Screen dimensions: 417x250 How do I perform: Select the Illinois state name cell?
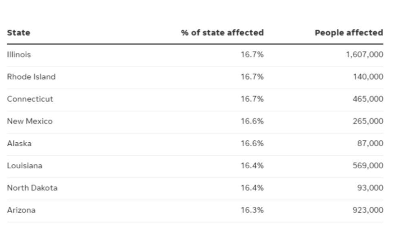[19, 54]
